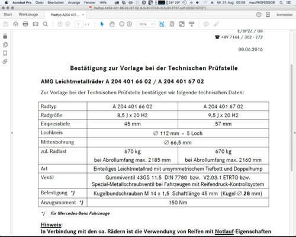The height and width of the screenshot is (237, 296).
Task: Open the Fenster menu
Action: click(89, 2)
